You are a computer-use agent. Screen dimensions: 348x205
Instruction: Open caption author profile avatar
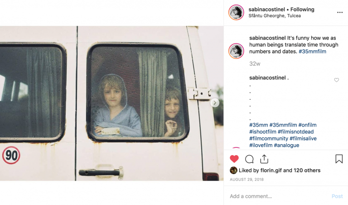pyautogui.click(x=236, y=51)
